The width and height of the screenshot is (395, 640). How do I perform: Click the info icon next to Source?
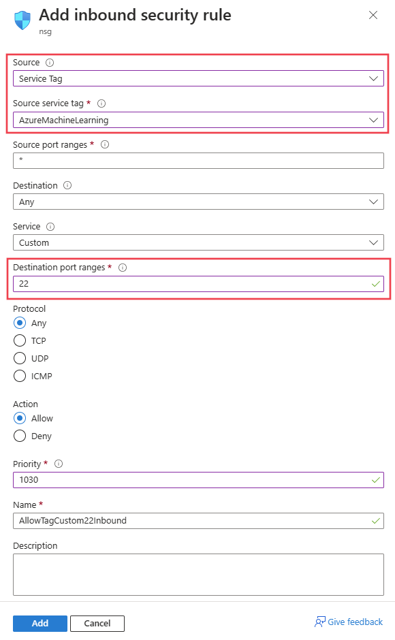[50, 63]
